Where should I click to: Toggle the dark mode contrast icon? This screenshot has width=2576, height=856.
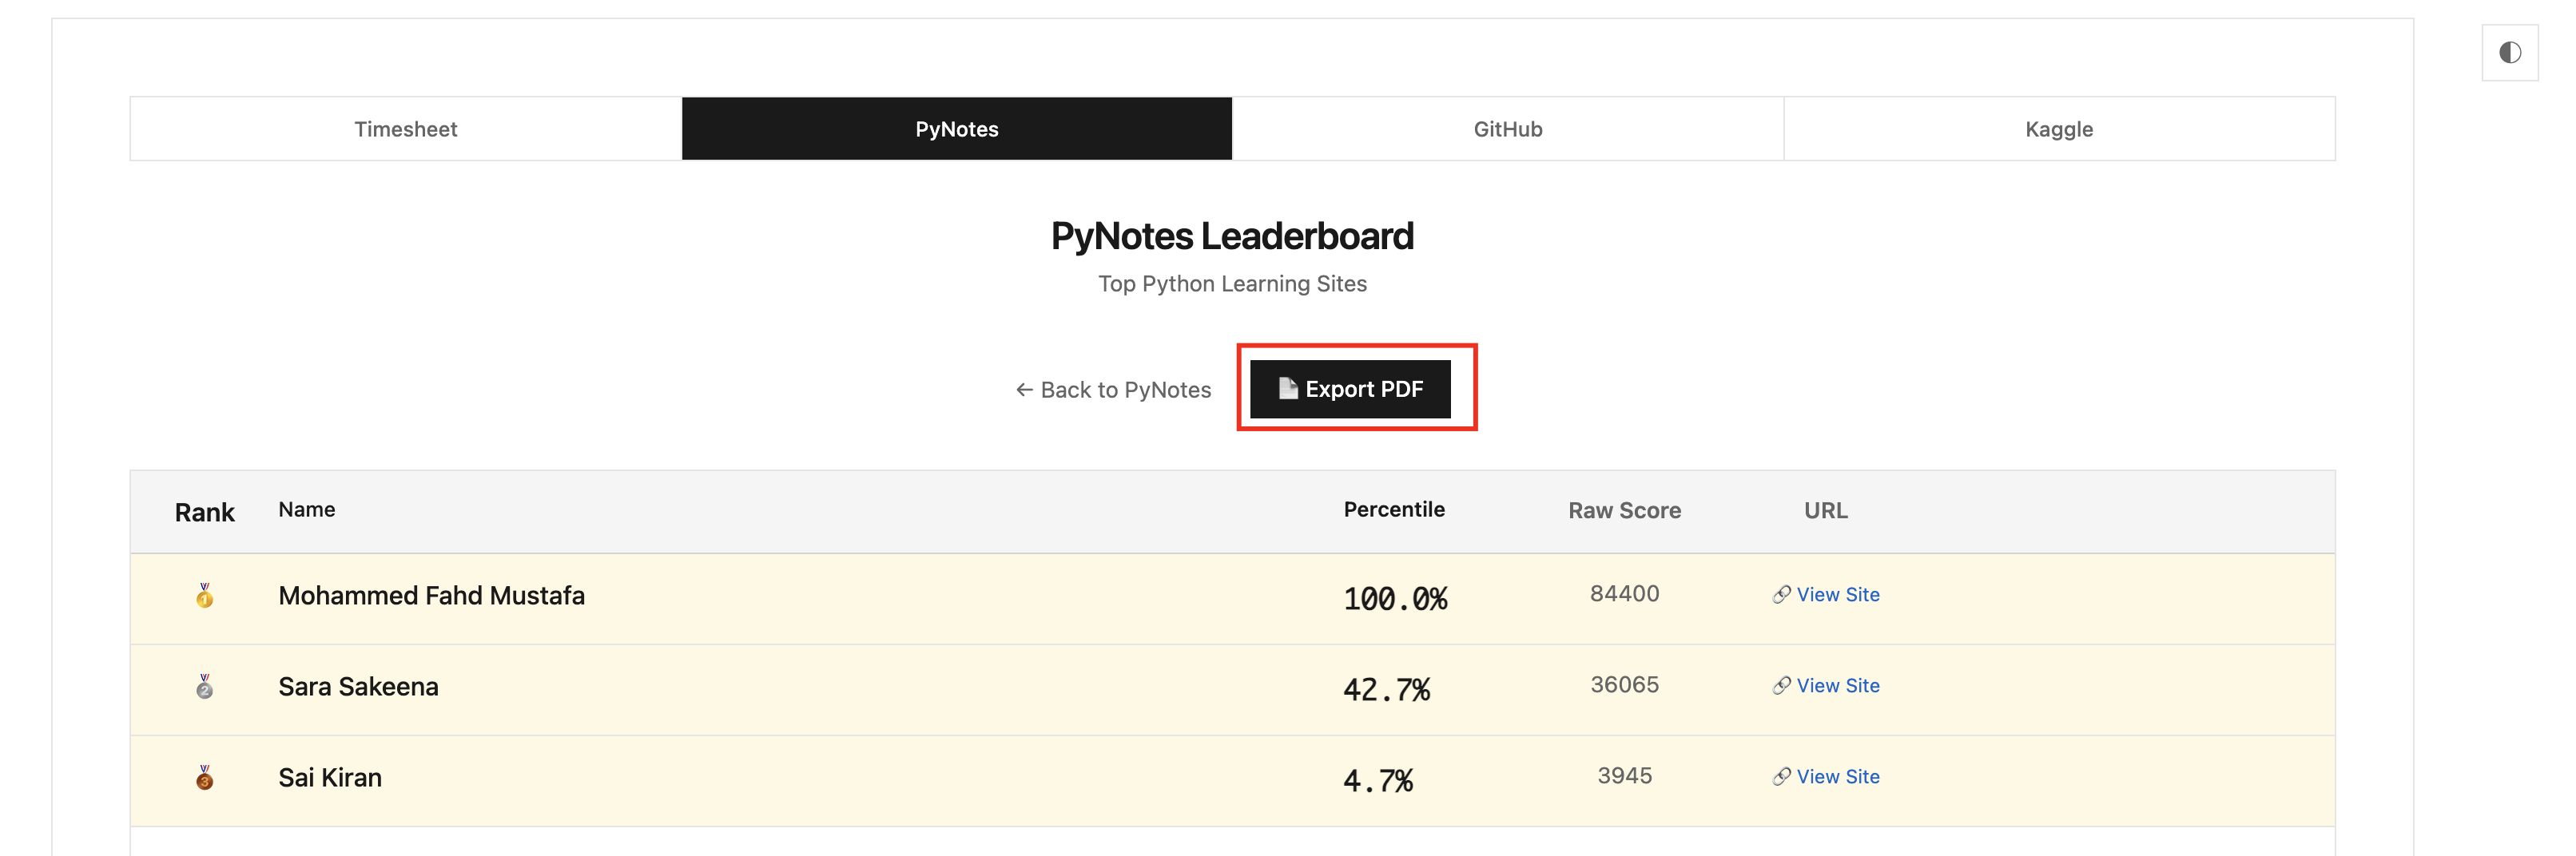(2509, 53)
